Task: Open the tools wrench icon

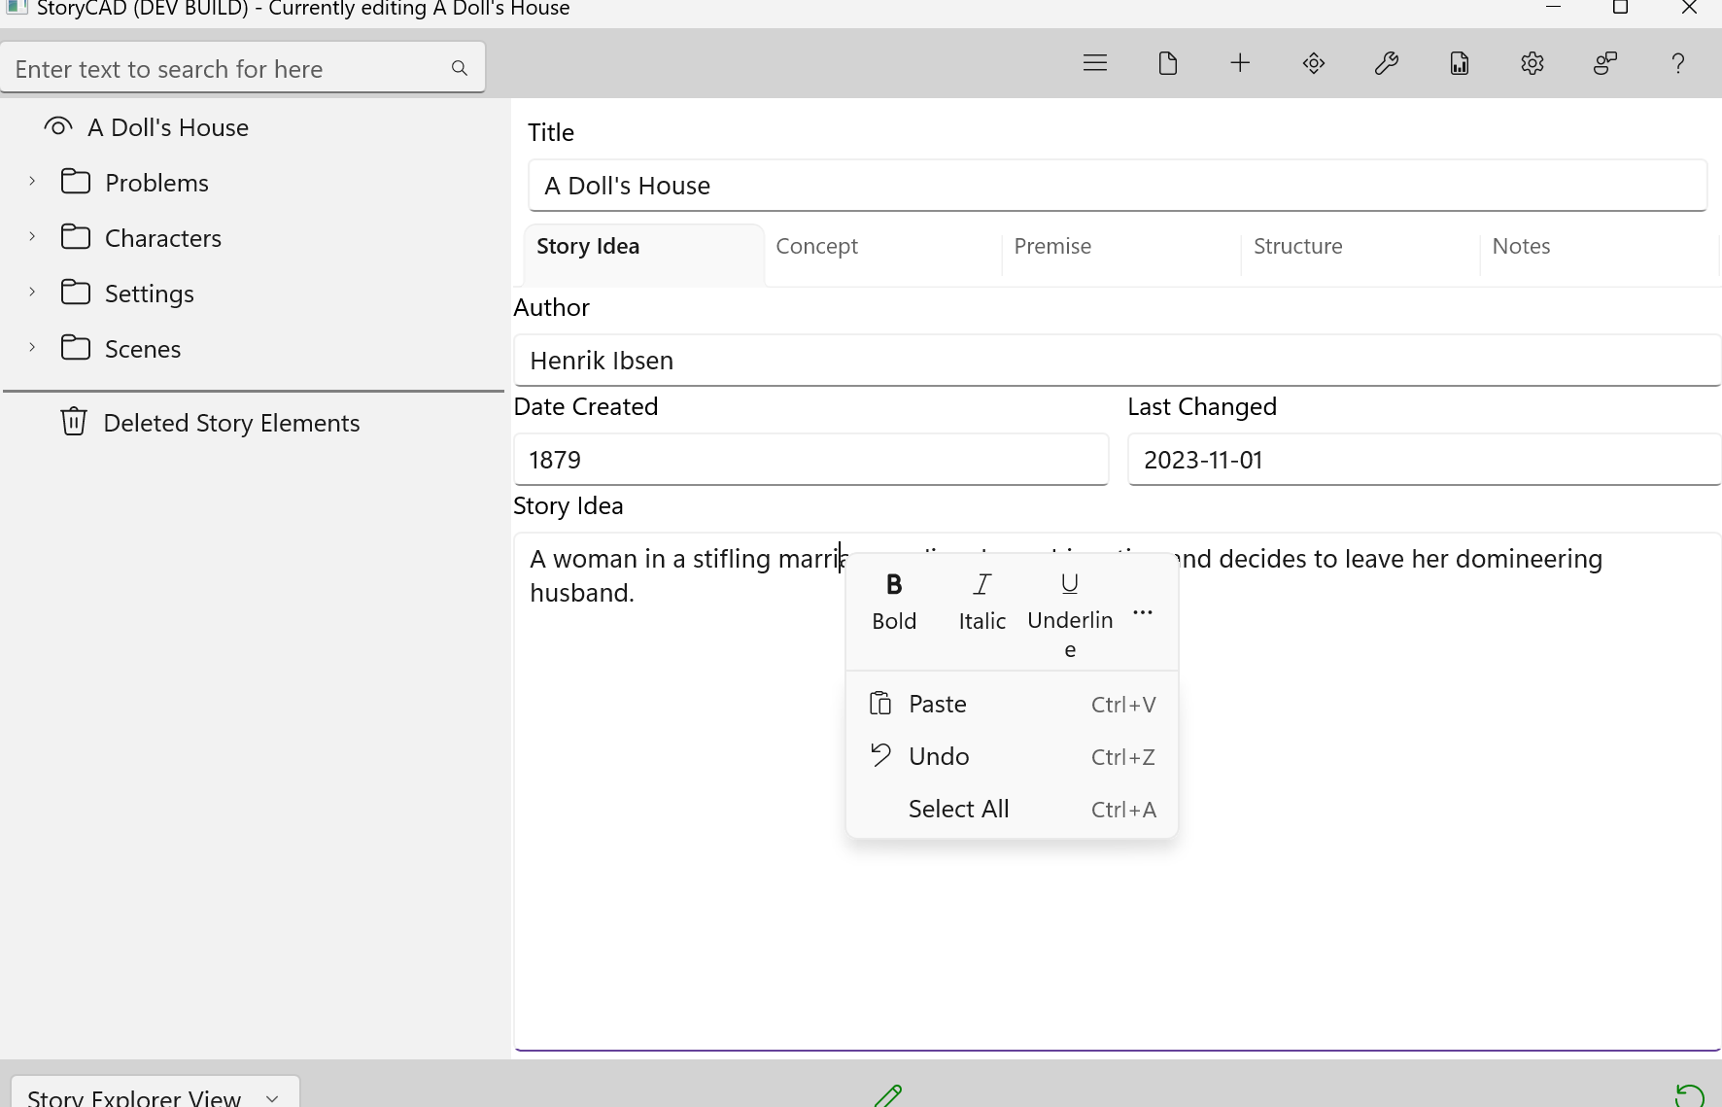Action: pos(1386,62)
